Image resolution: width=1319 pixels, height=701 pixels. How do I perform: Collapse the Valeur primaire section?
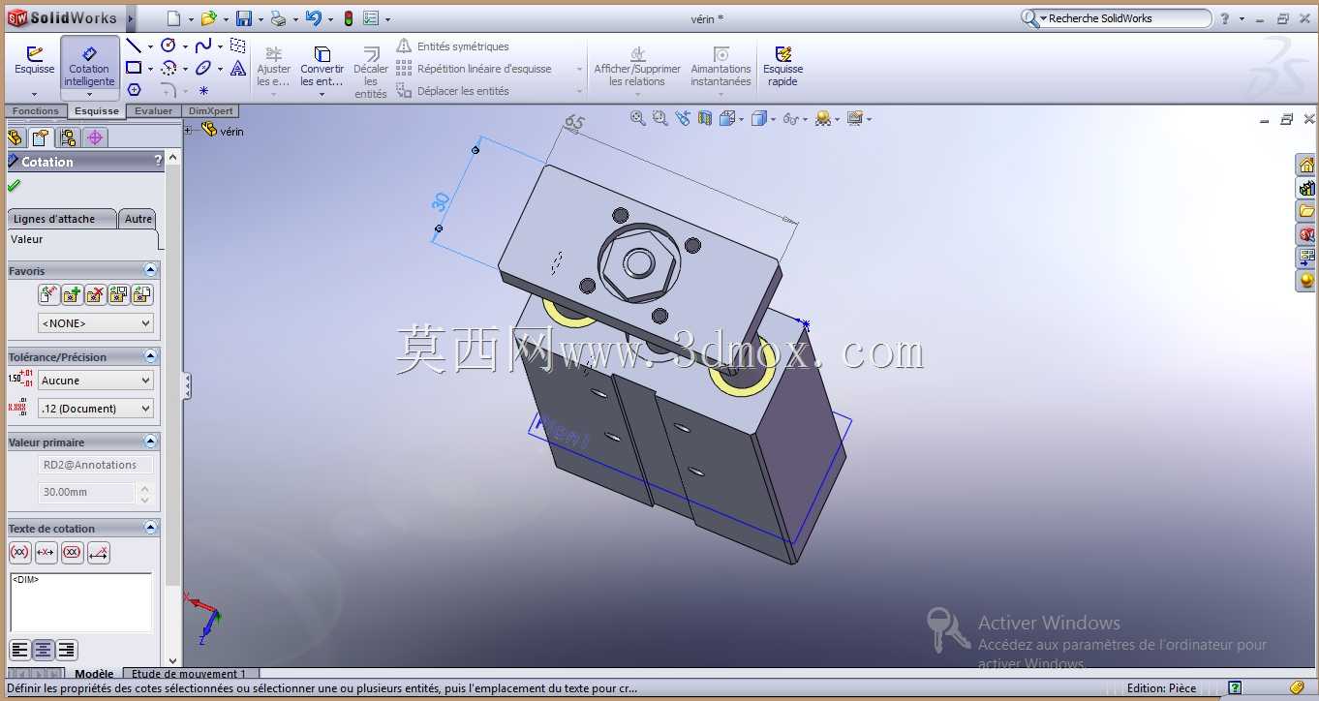(150, 442)
